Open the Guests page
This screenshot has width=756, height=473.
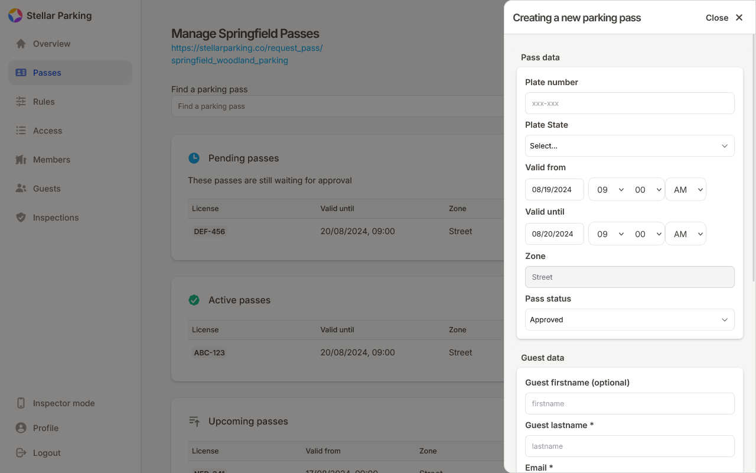point(70,189)
